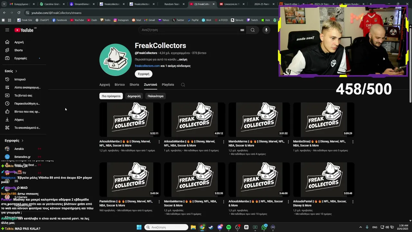Viewport: 412px width, 232px height.
Task: Switch to the Shorts channel tab
Action: point(134,85)
